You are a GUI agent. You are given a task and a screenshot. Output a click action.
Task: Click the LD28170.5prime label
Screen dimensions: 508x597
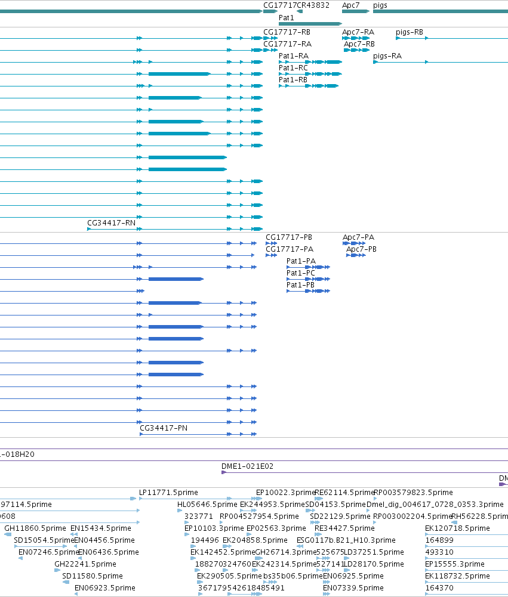pos(374,564)
